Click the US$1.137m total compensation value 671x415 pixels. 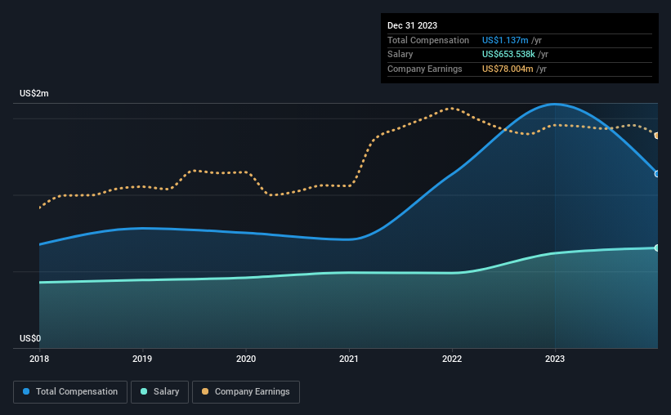click(x=505, y=40)
